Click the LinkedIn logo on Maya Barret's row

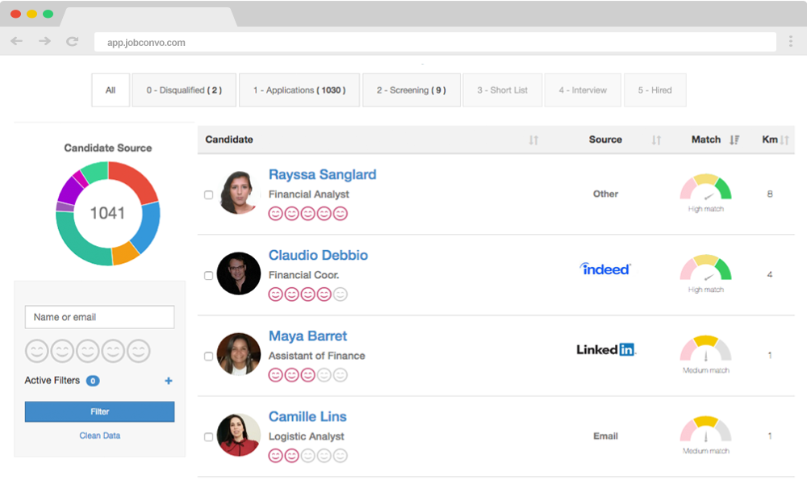pyautogui.click(x=606, y=350)
